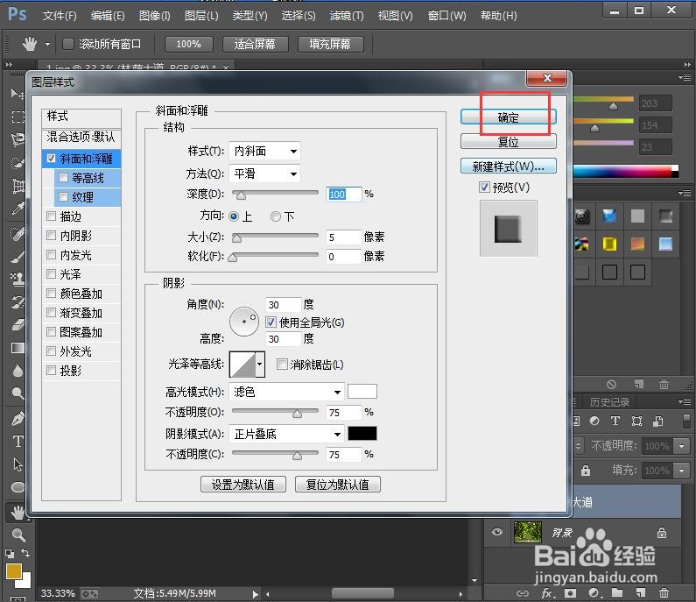
Task: Select the Crop tool
Action: coord(18,186)
